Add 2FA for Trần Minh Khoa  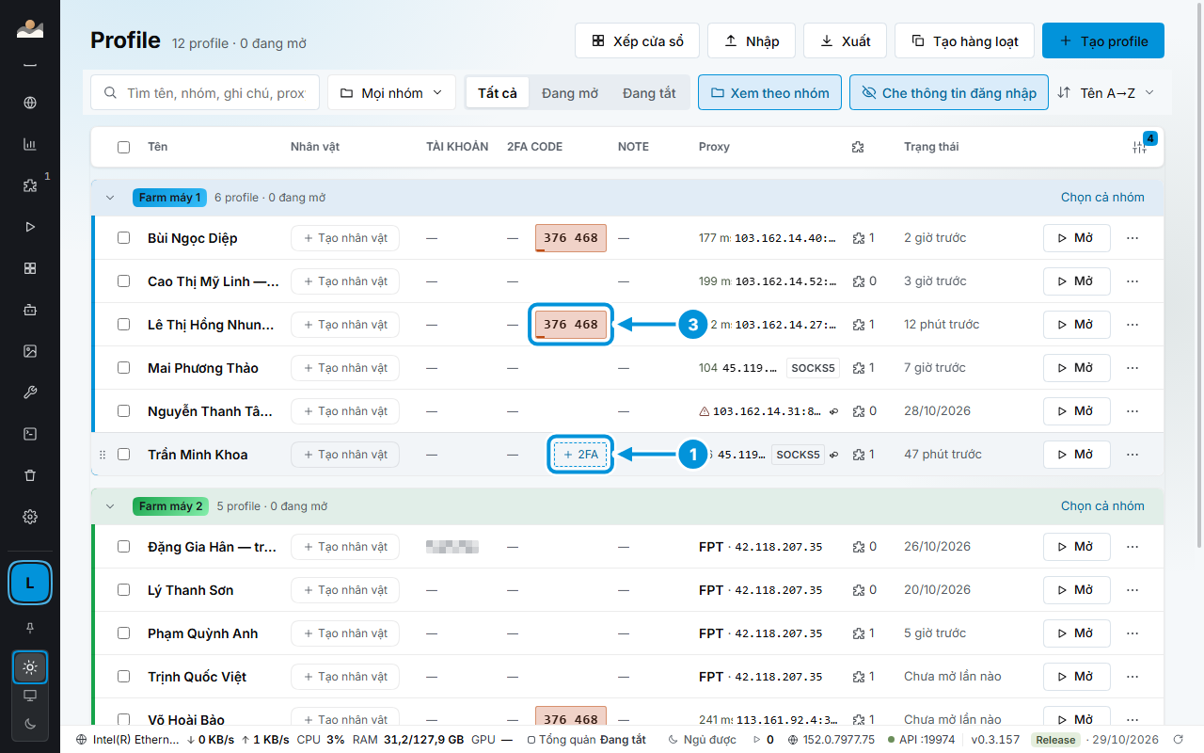(581, 455)
